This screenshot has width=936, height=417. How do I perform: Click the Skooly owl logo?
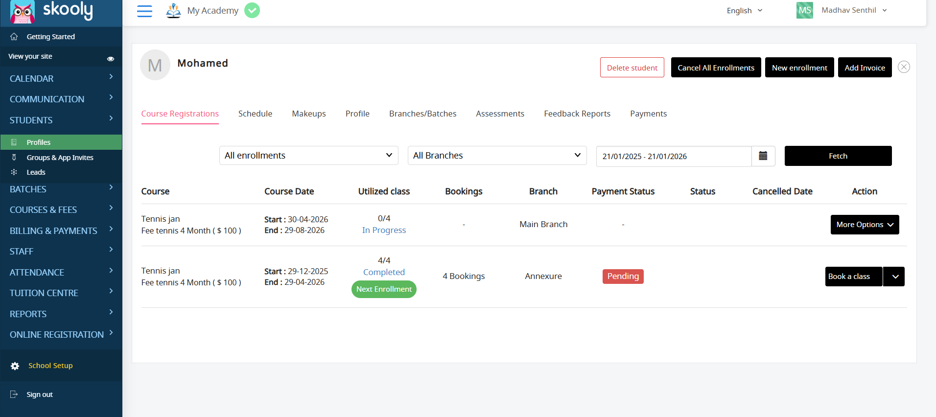pyautogui.click(x=23, y=12)
